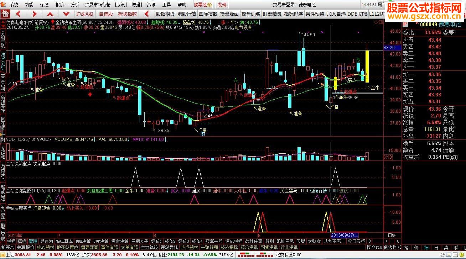Image resolution: width=466 pixels, height=259 pixels.
Task: Select the 基本资料 vertical side tab
Action: click(x=3, y=83)
